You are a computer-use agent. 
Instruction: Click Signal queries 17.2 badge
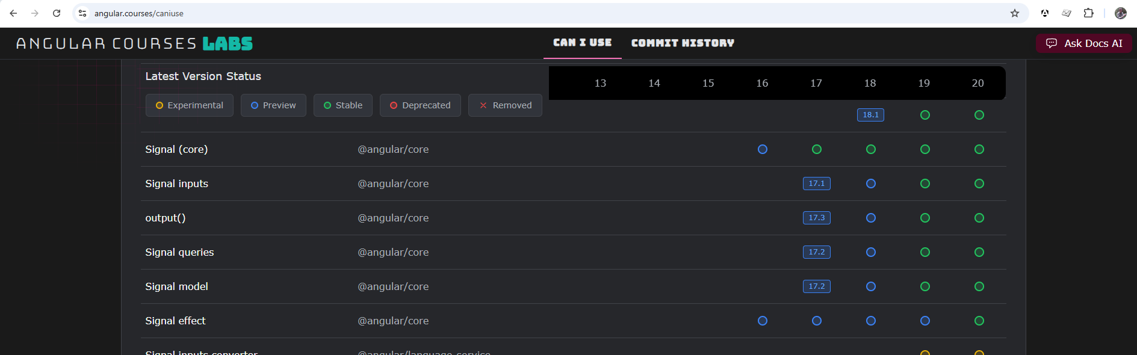(x=817, y=252)
